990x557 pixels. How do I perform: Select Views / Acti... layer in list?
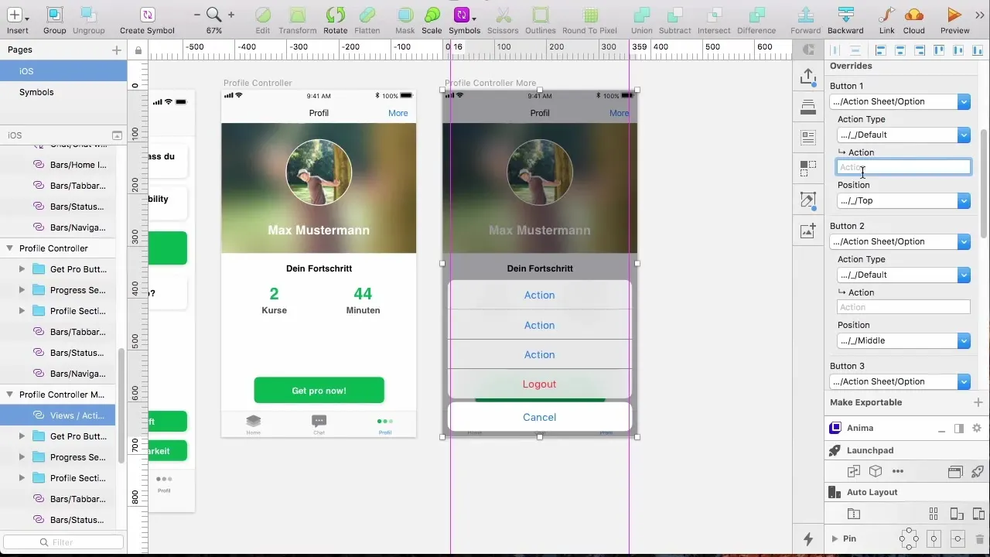pos(58,415)
